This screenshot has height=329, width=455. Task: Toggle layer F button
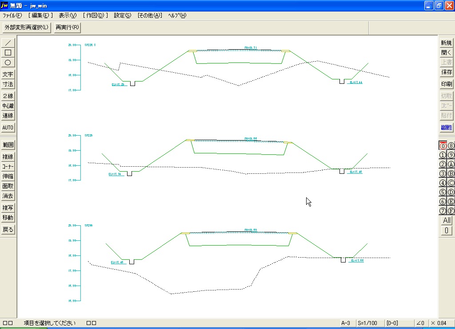click(x=451, y=211)
